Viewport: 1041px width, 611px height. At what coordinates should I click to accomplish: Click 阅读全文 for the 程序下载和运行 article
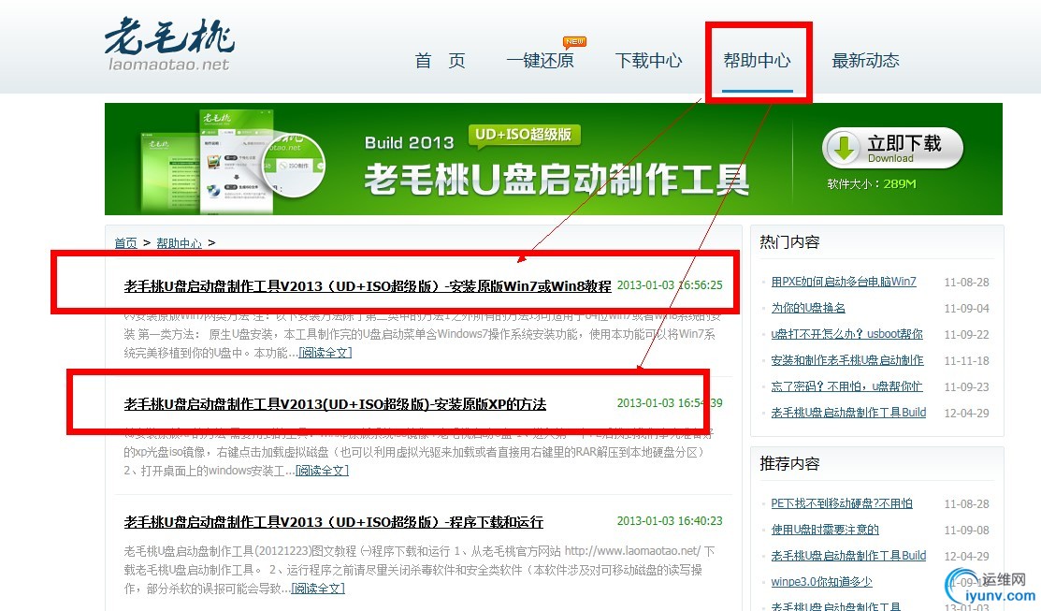pos(318,589)
